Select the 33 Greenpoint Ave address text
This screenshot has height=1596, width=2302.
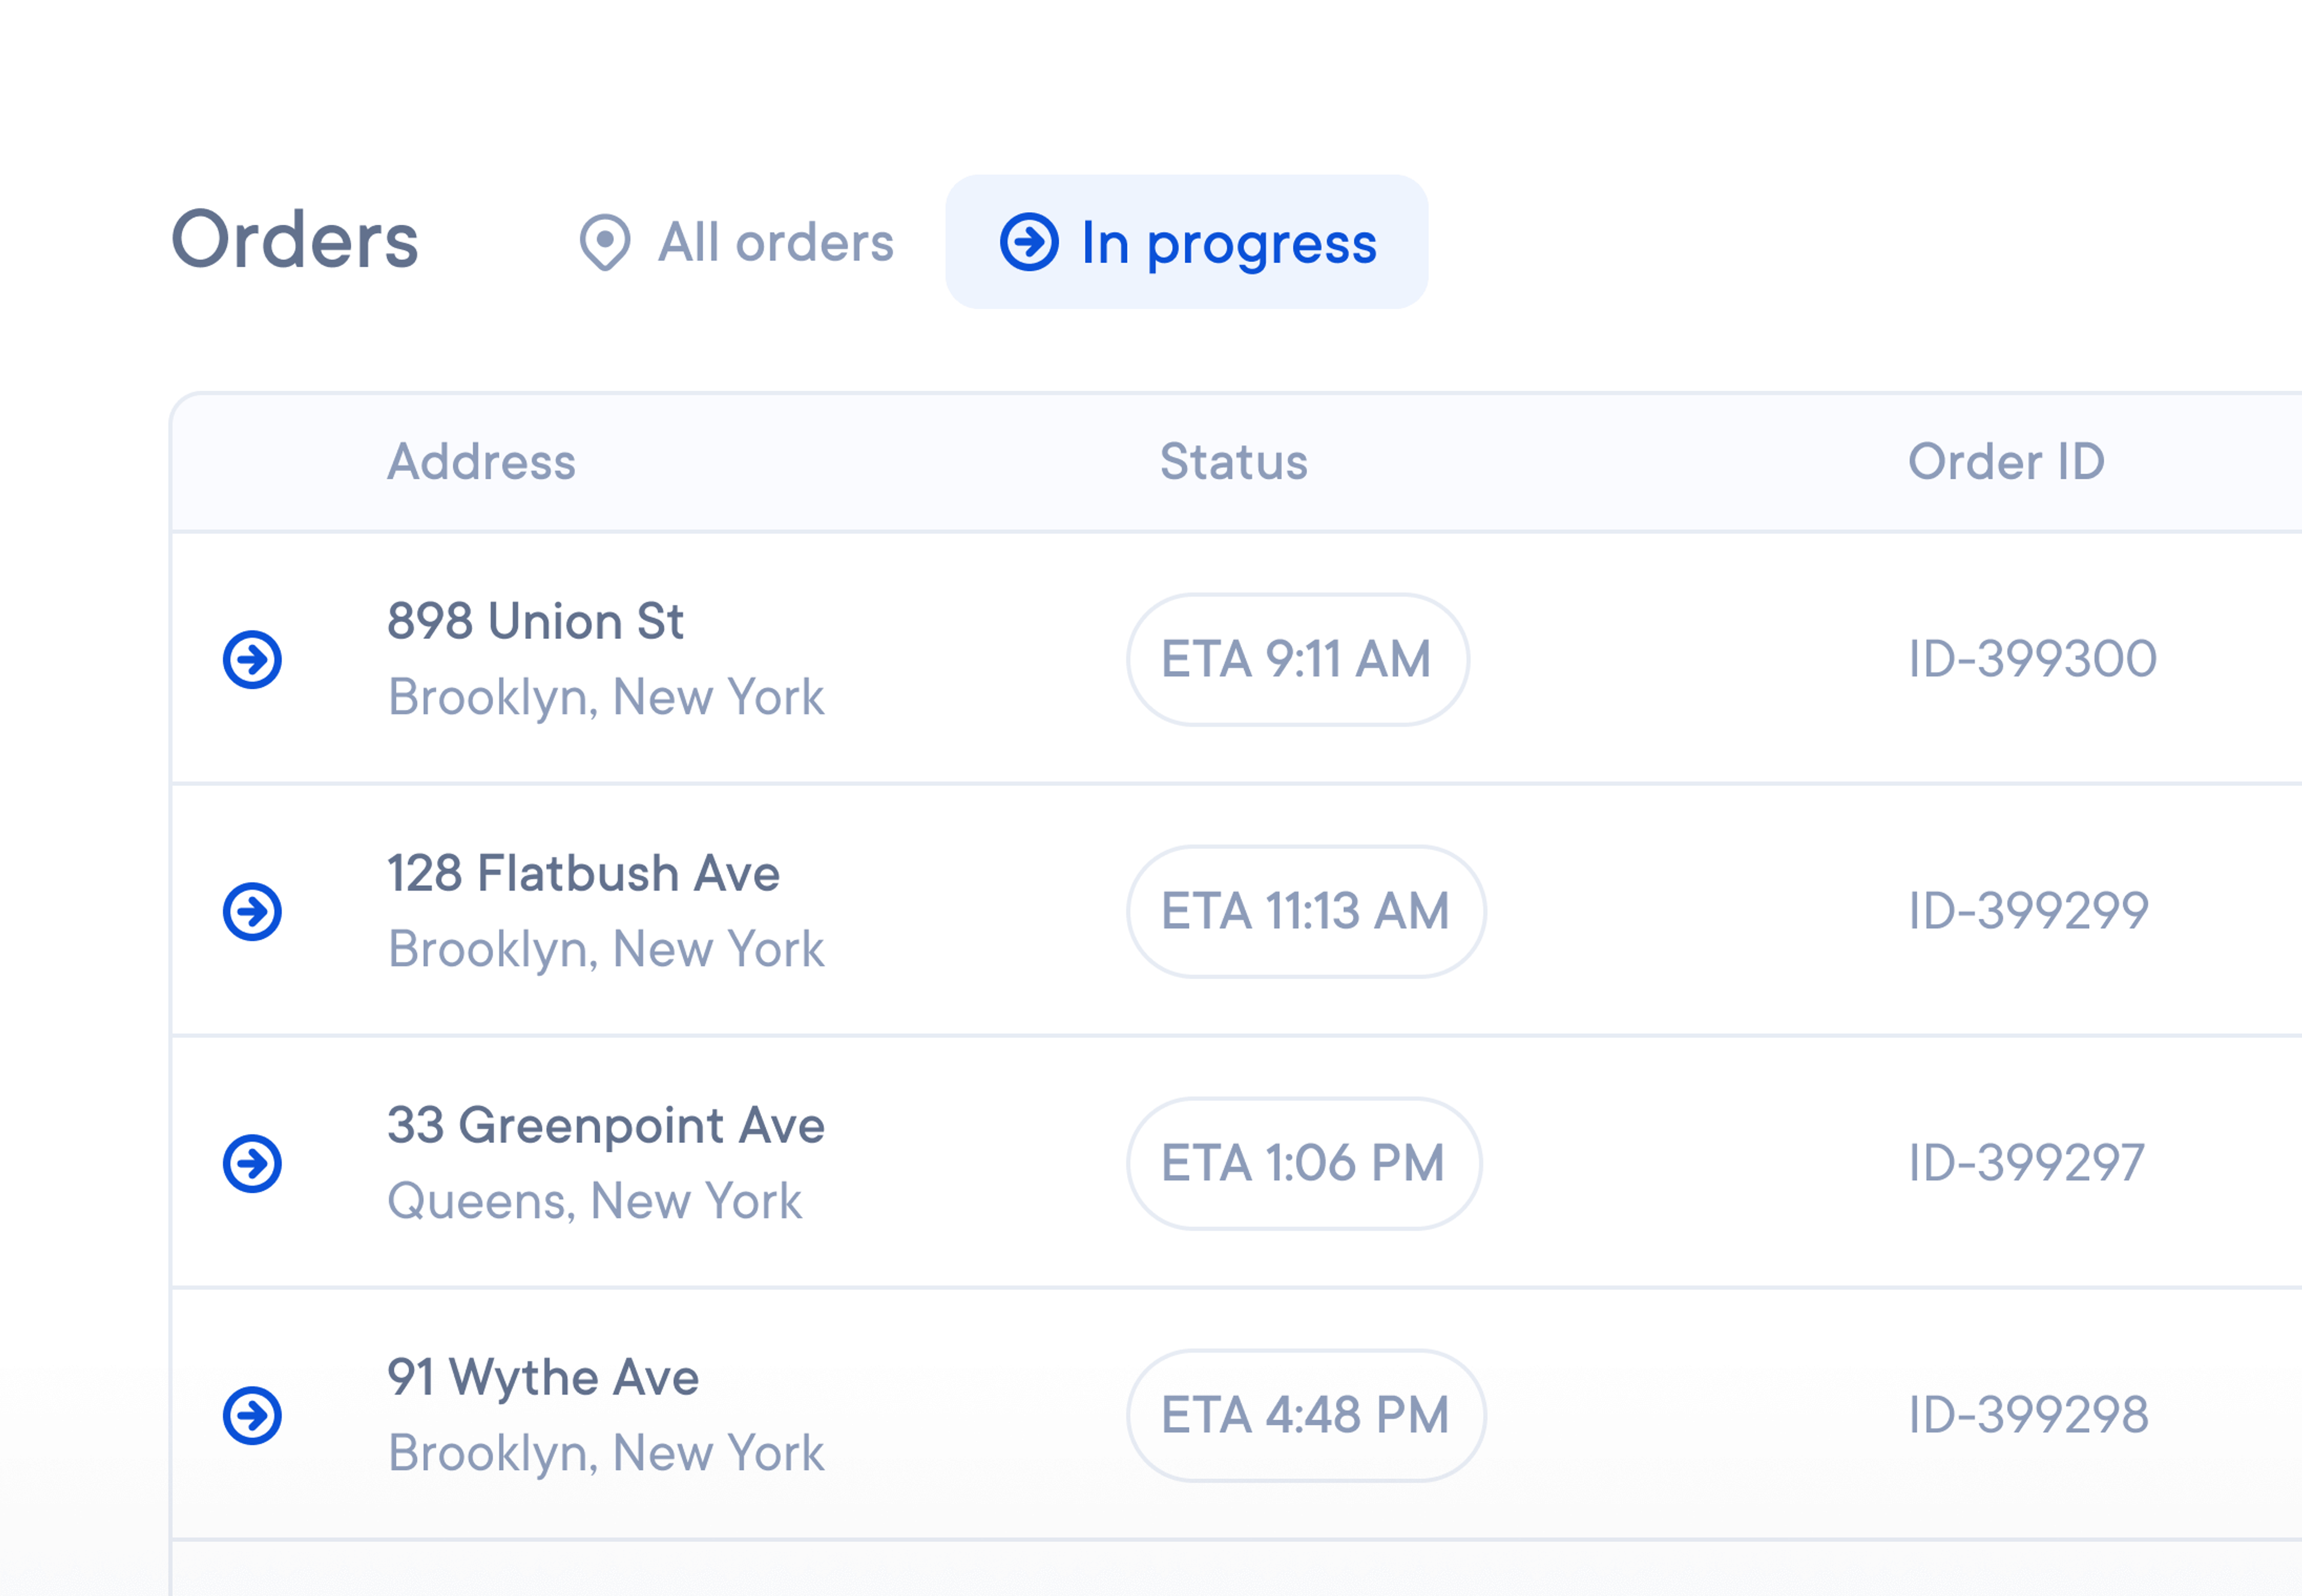[x=606, y=1125]
